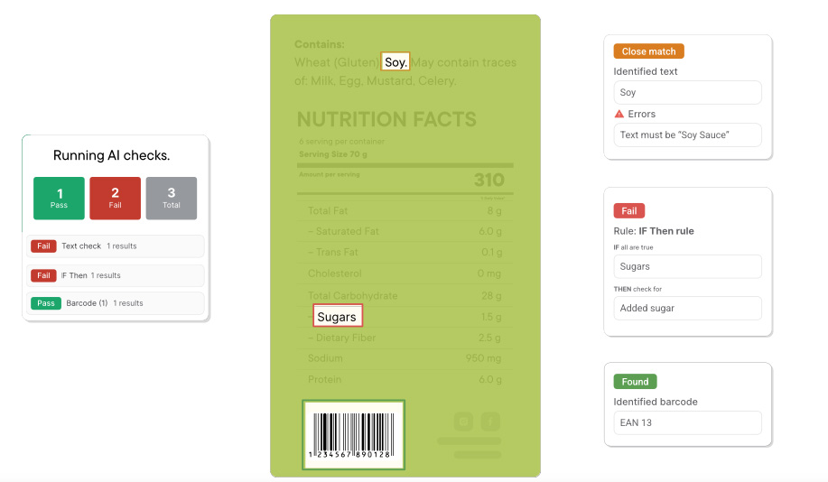Click the green Pass count tile
This screenshot has width=828, height=482.
pyautogui.click(x=60, y=198)
